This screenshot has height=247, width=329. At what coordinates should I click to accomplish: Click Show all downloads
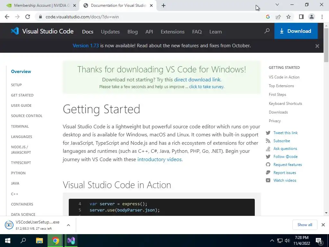(305, 225)
